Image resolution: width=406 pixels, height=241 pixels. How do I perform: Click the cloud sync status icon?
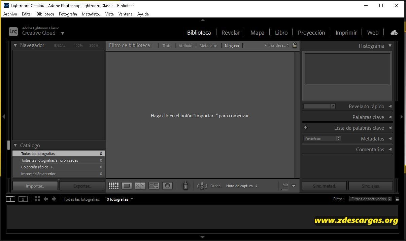tap(394, 33)
